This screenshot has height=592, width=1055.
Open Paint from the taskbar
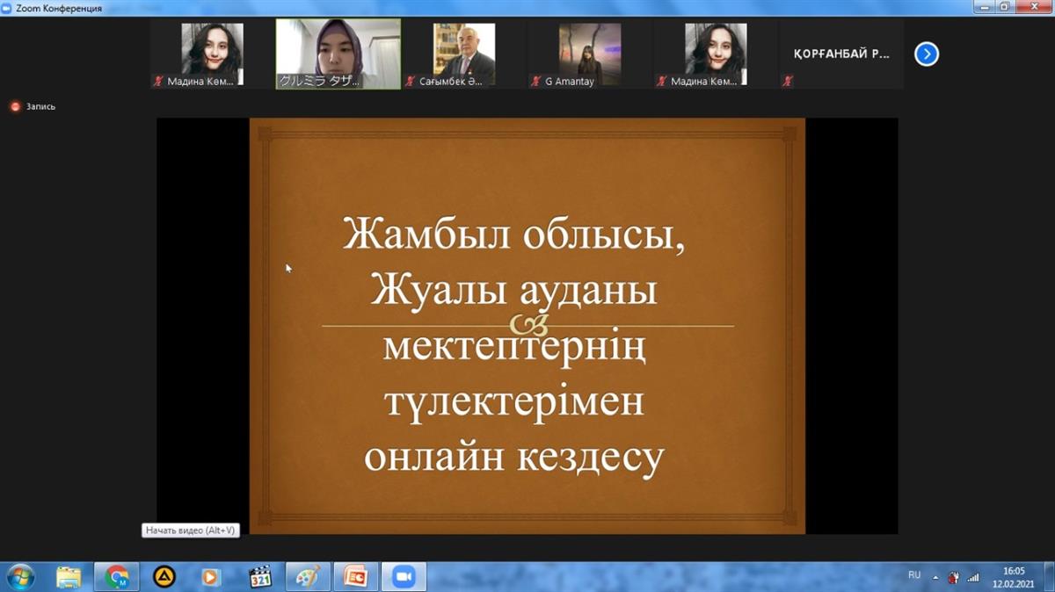click(308, 577)
